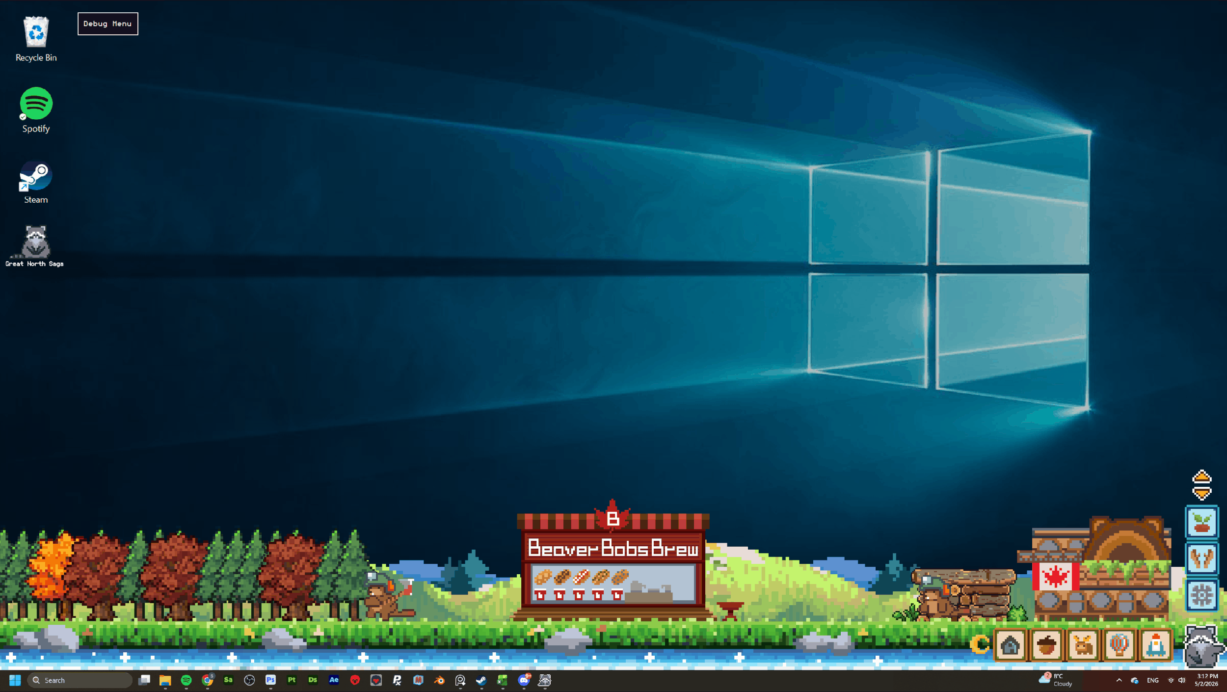The image size is (1227, 692).
Task: Click the game's up arrow button
Action: [1201, 477]
